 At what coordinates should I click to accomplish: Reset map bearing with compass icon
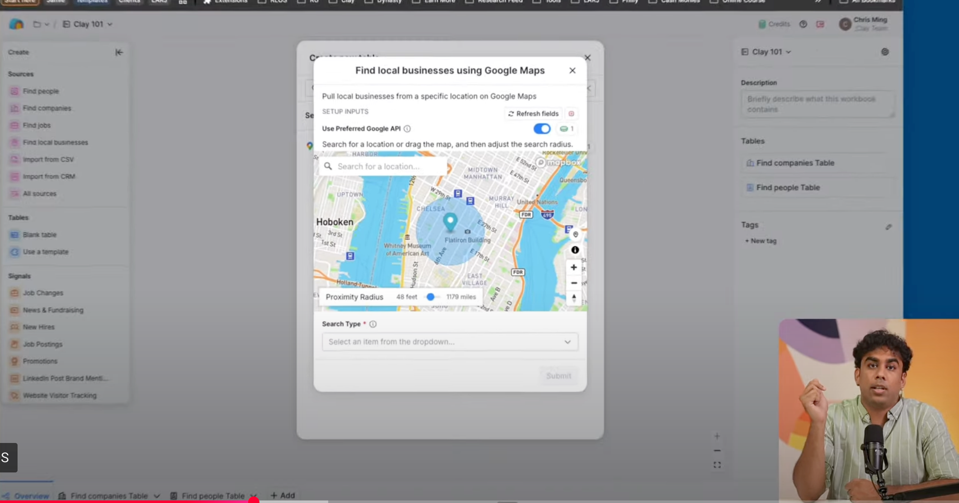[x=573, y=298]
